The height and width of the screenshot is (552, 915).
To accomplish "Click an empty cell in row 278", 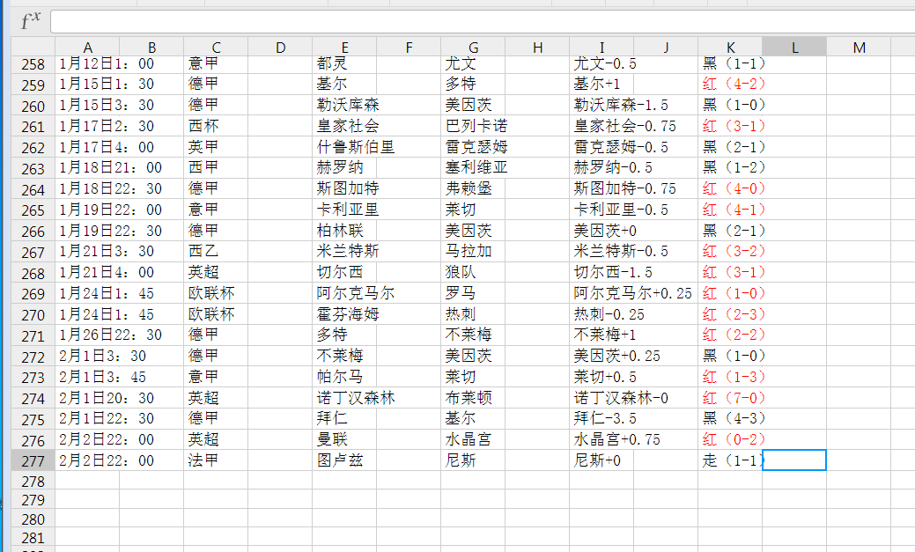I will click(344, 481).
